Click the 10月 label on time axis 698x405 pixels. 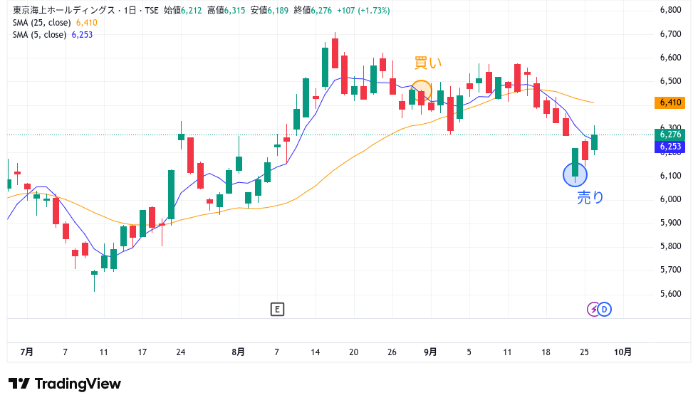coord(623,352)
